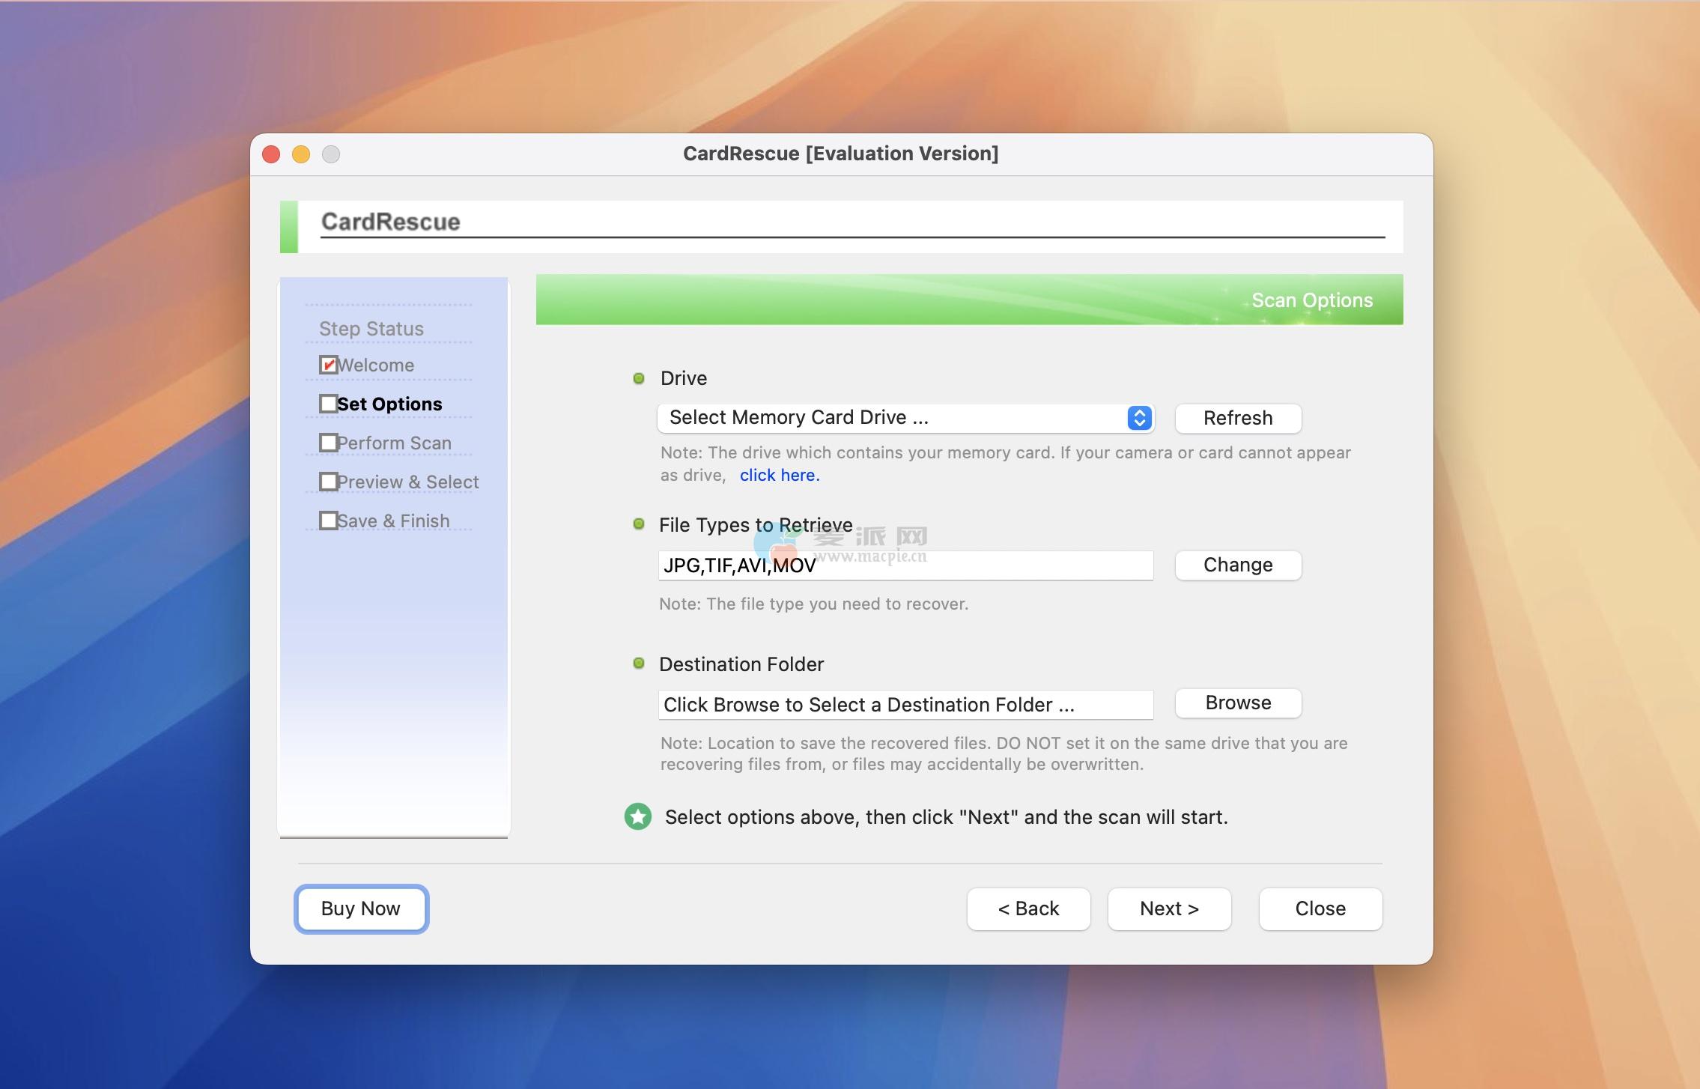This screenshot has height=1089, width=1700.
Task: Click the Buy Now button
Action: click(361, 908)
